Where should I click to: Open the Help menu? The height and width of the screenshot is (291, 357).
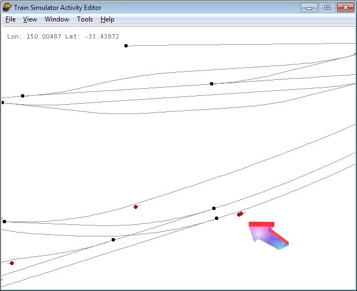[x=107, y=19]
